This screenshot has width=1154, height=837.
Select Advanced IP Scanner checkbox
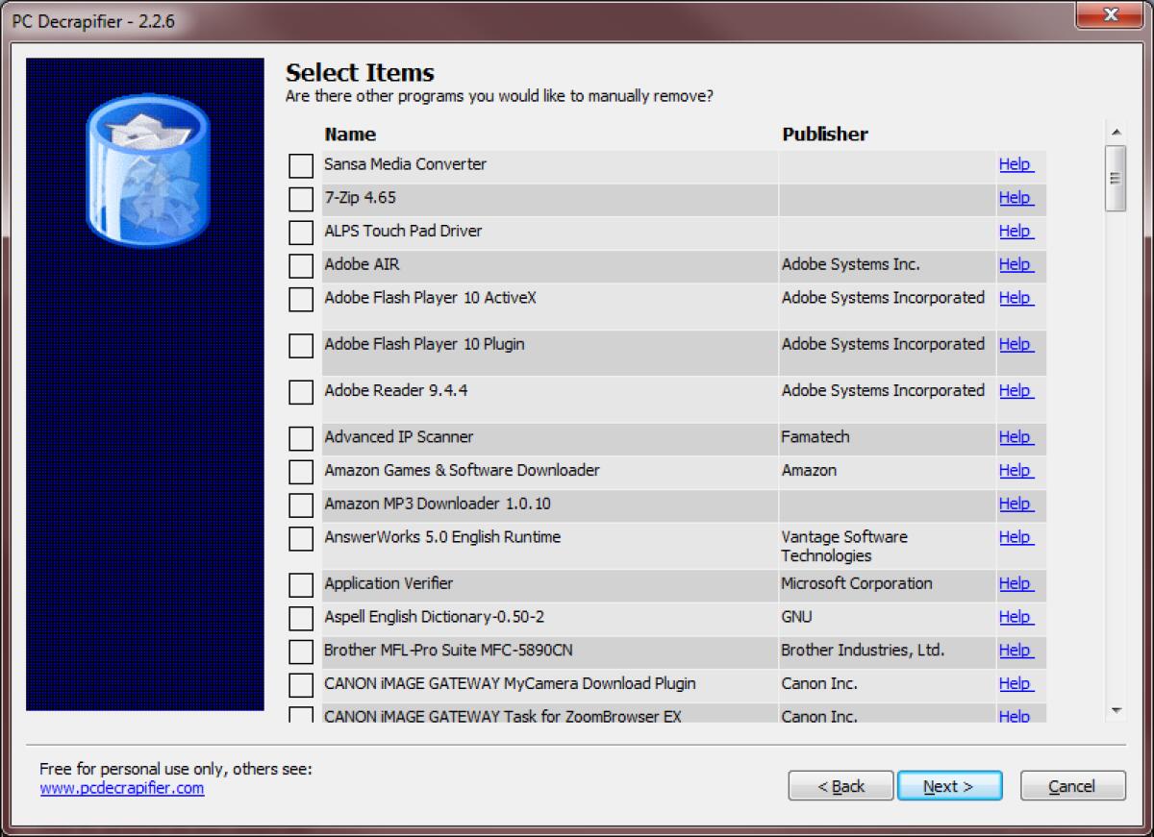click(x=299, y=437)
